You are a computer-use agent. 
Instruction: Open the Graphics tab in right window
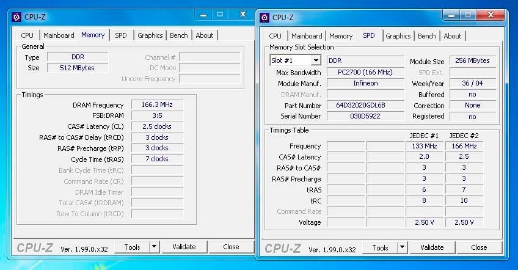click(x=398, y=36)
